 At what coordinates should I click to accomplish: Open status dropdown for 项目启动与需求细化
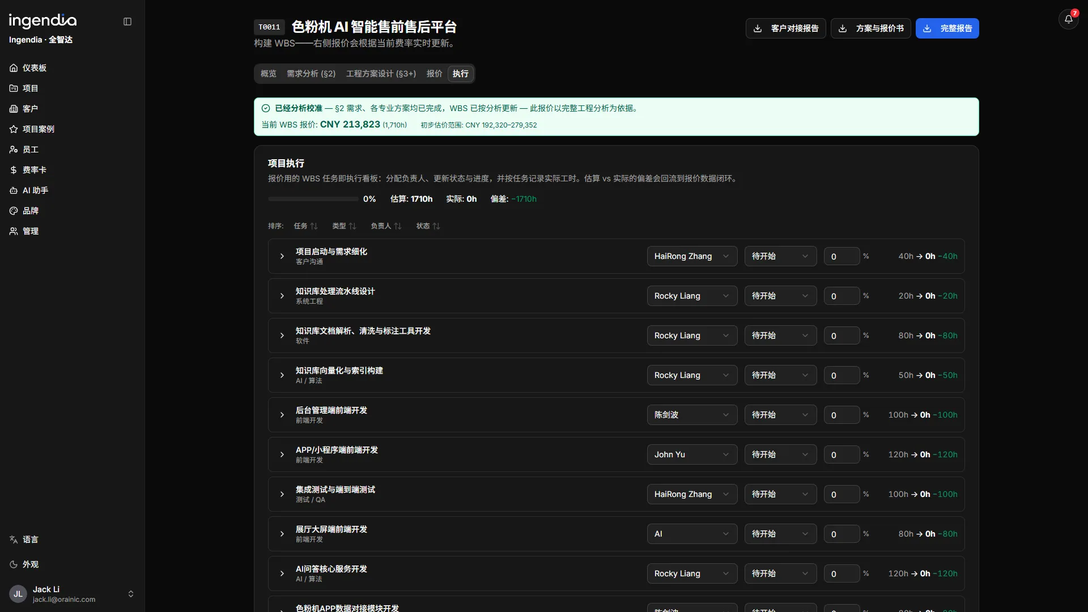pos(780,256)
